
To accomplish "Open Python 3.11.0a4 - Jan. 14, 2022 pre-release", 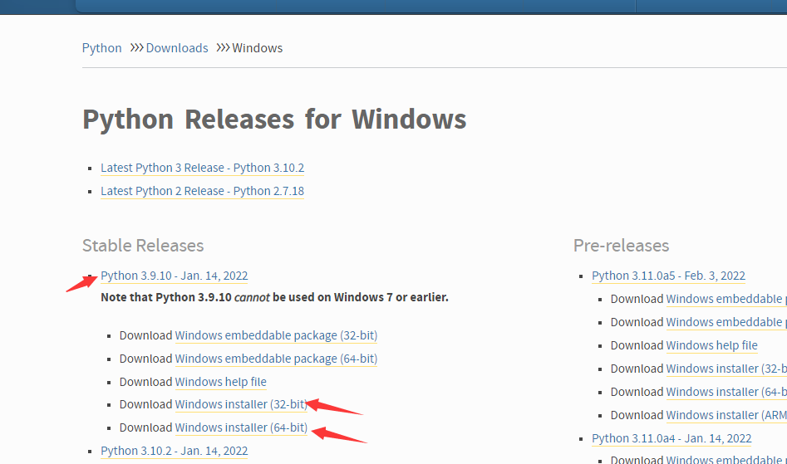I will [671, 438].
